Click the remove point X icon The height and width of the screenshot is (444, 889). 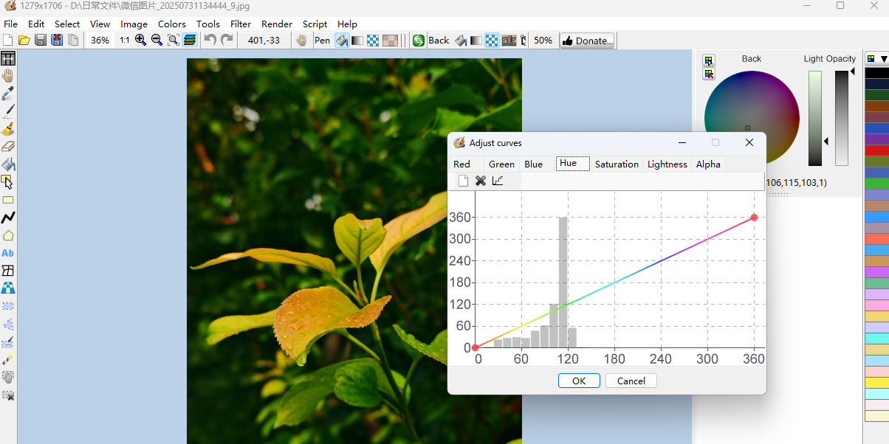[481, 181]
